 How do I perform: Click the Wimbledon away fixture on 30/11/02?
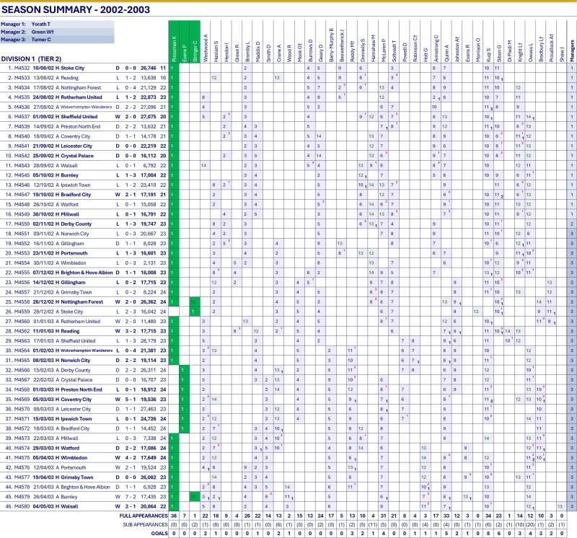point(84,263)
